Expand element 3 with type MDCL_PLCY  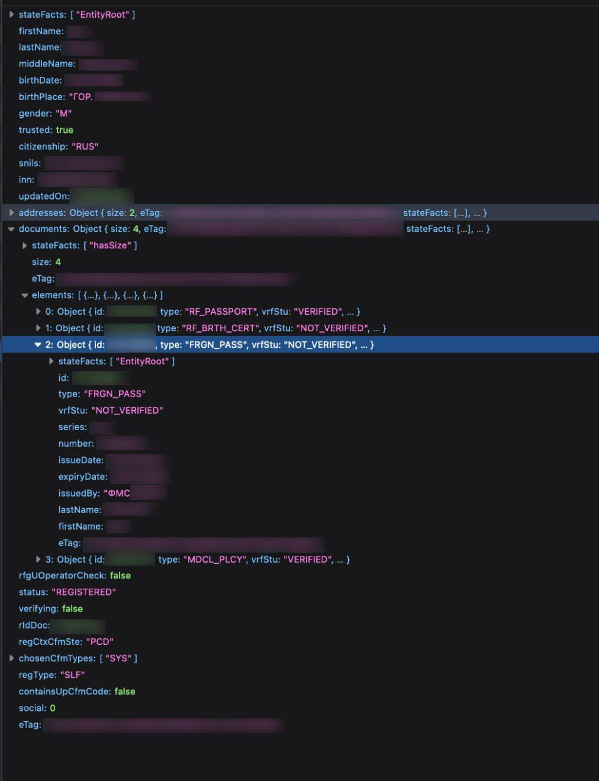click(38, 560)
